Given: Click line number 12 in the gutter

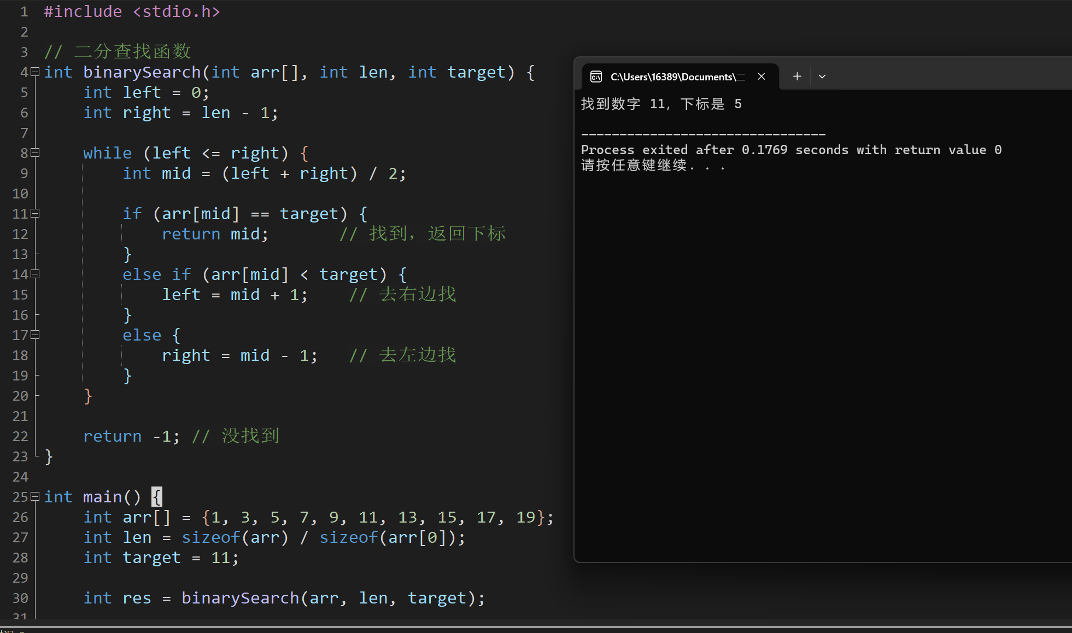Looking at the screenshot, I should tap(20, 234).
